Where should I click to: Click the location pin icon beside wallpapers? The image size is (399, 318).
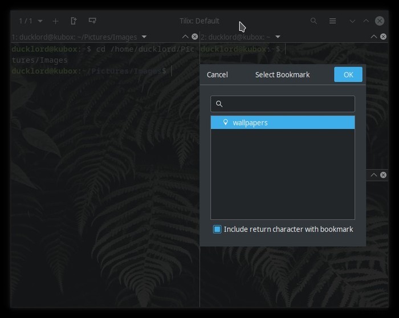(x=225, y=122)
